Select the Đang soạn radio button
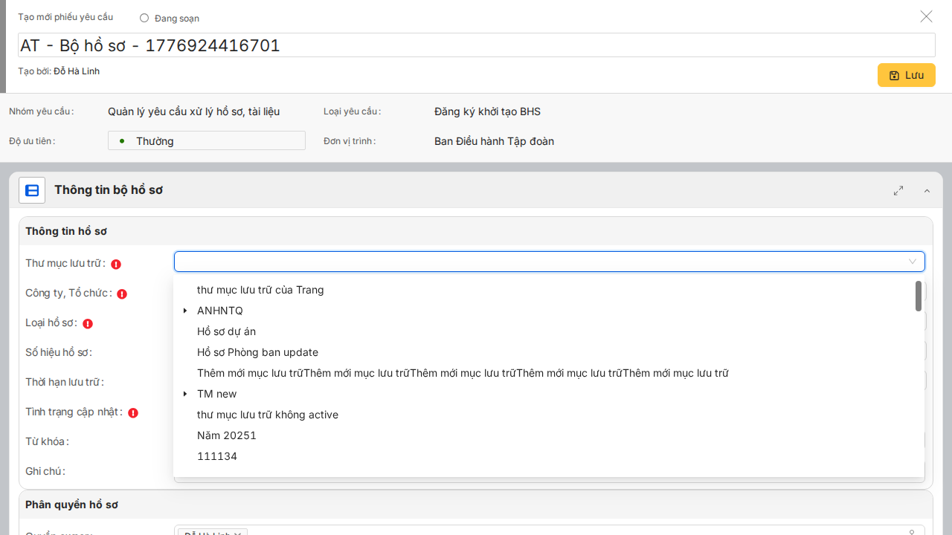This screenshot has height=535, width=952. (x=144, y=18)
